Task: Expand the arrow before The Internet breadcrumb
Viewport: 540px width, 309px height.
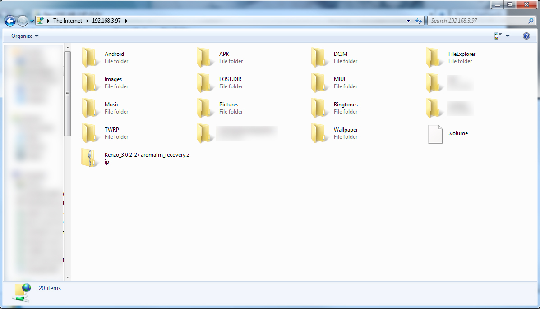Action: click(48, 21)
